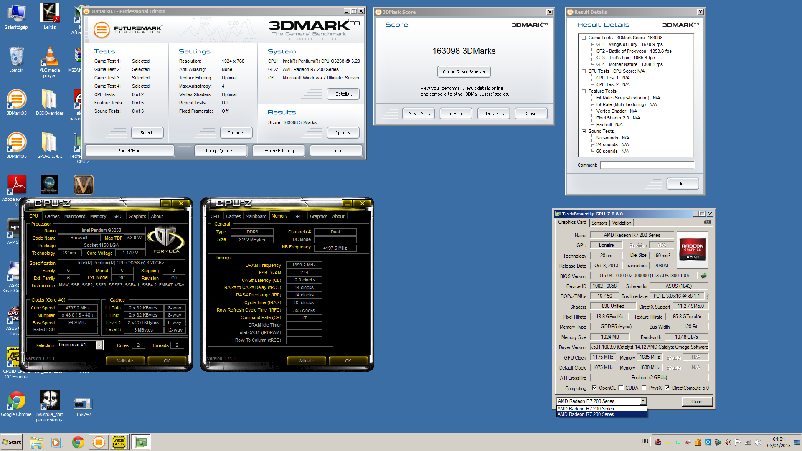
Task: Toggle the OpenCL checkbox in GPU-Z
Action: tap(594, 388)
